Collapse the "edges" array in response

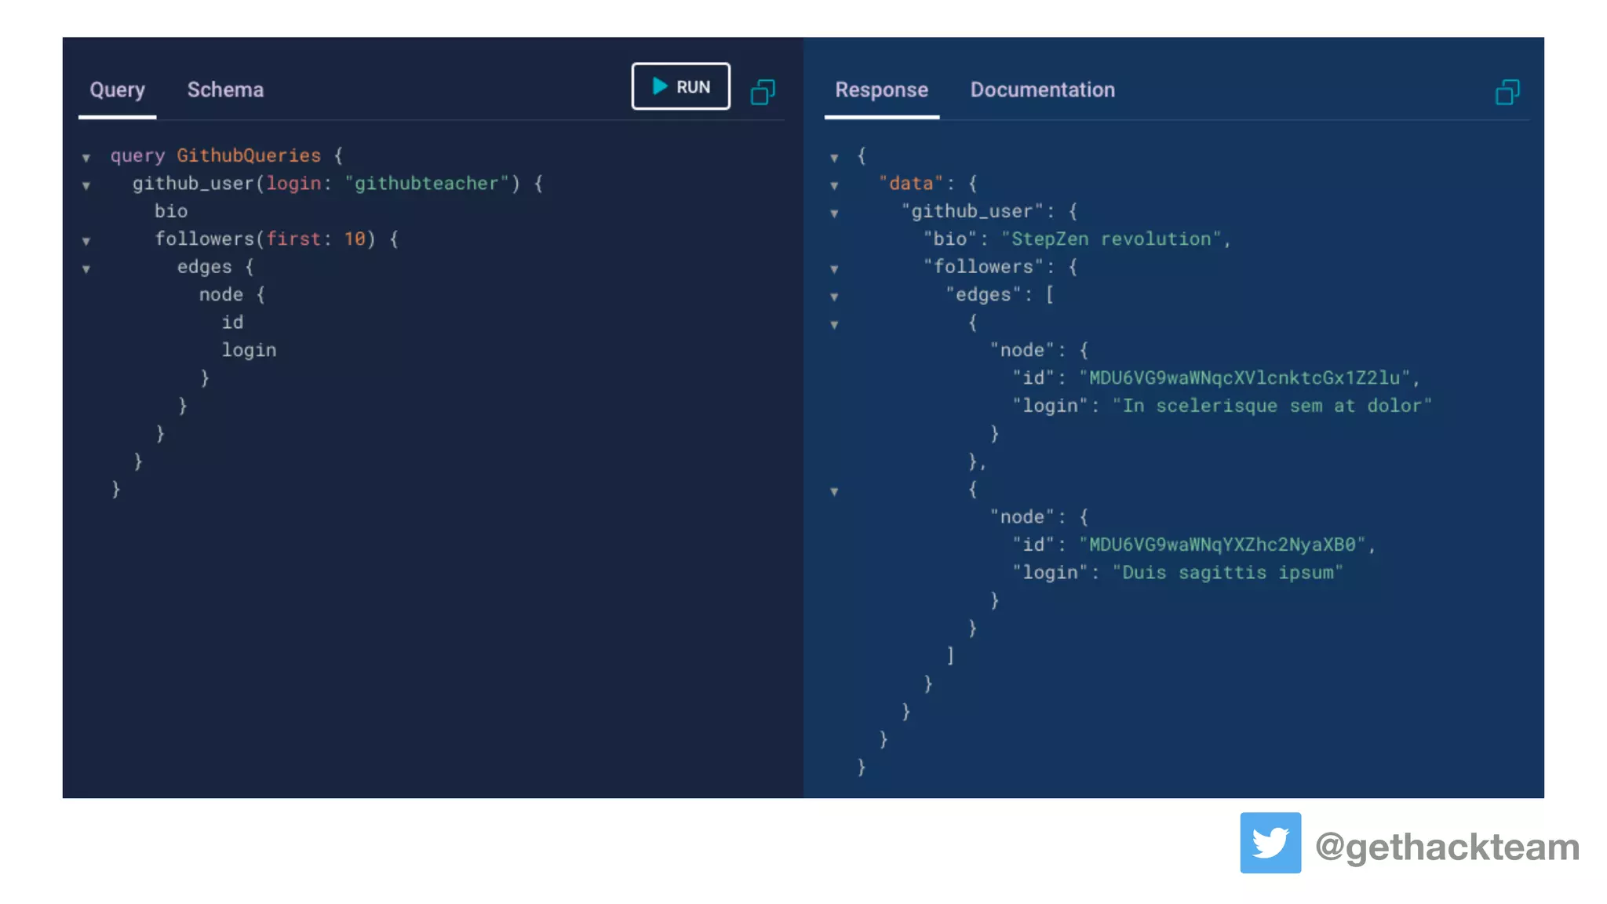(x=834, y=297)
